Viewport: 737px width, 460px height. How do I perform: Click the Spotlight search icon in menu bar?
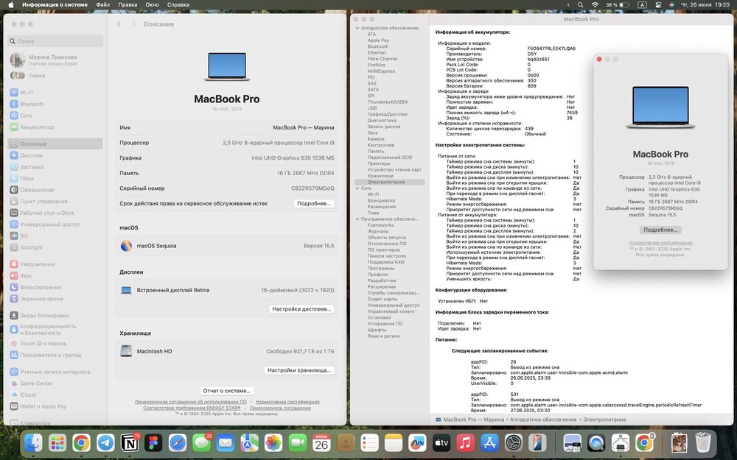tap(581, 4)
